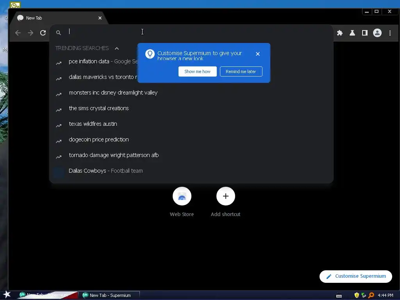
Task: Click trending icon beside the sims crystal creations
Action: [x=59, y=110]
